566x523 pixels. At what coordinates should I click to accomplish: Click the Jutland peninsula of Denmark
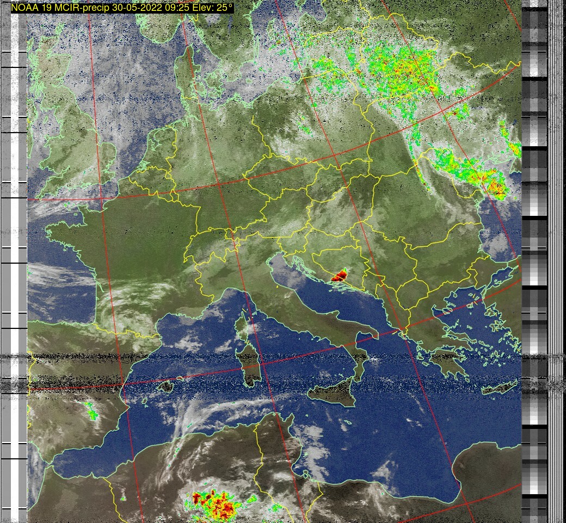tap(186, 73)
